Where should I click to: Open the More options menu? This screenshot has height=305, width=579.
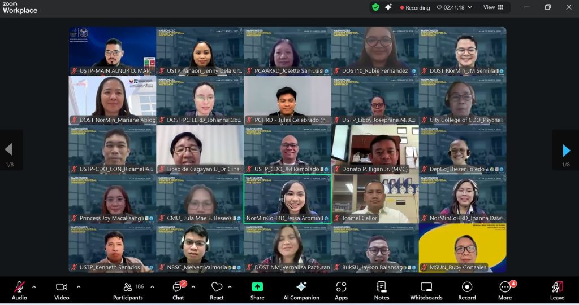[505, 290]
